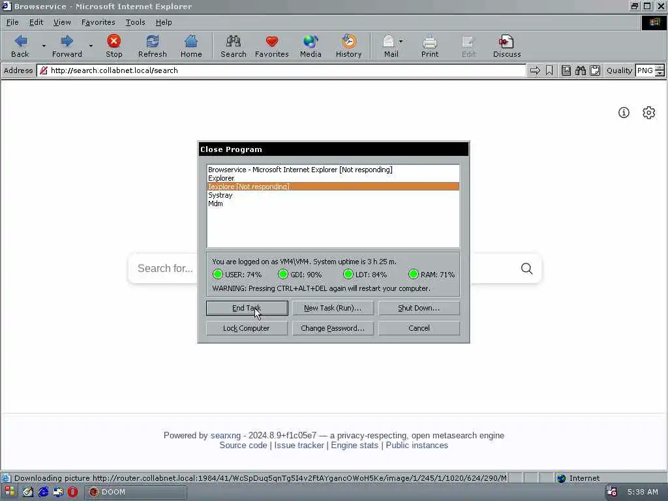Open Favorites with the heart icon
This screenshot has width=668, height=501.
(x=272, y=41)
